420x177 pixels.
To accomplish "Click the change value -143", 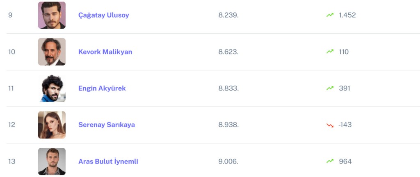I will (x=345, y=125).
